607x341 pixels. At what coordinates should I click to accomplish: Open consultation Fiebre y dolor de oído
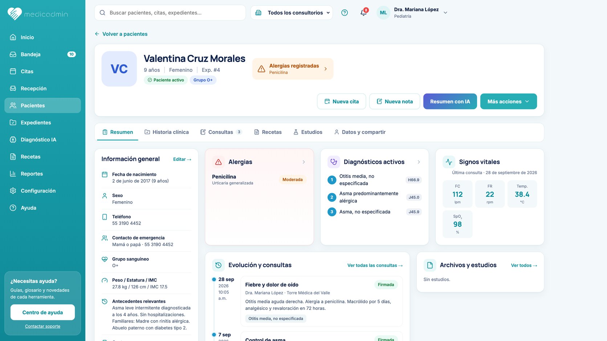(x=322, y=302)
